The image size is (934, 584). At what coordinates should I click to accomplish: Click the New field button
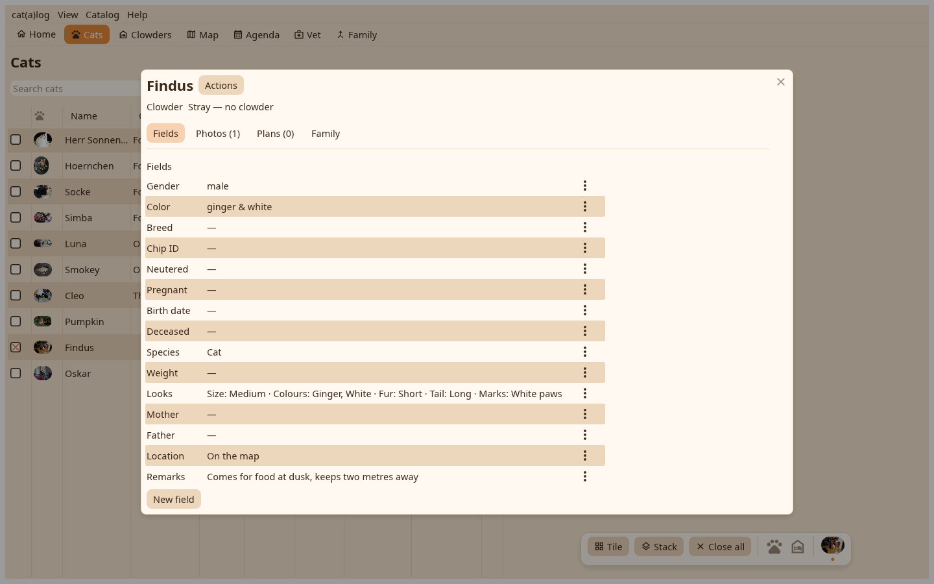tap(174, 499)
